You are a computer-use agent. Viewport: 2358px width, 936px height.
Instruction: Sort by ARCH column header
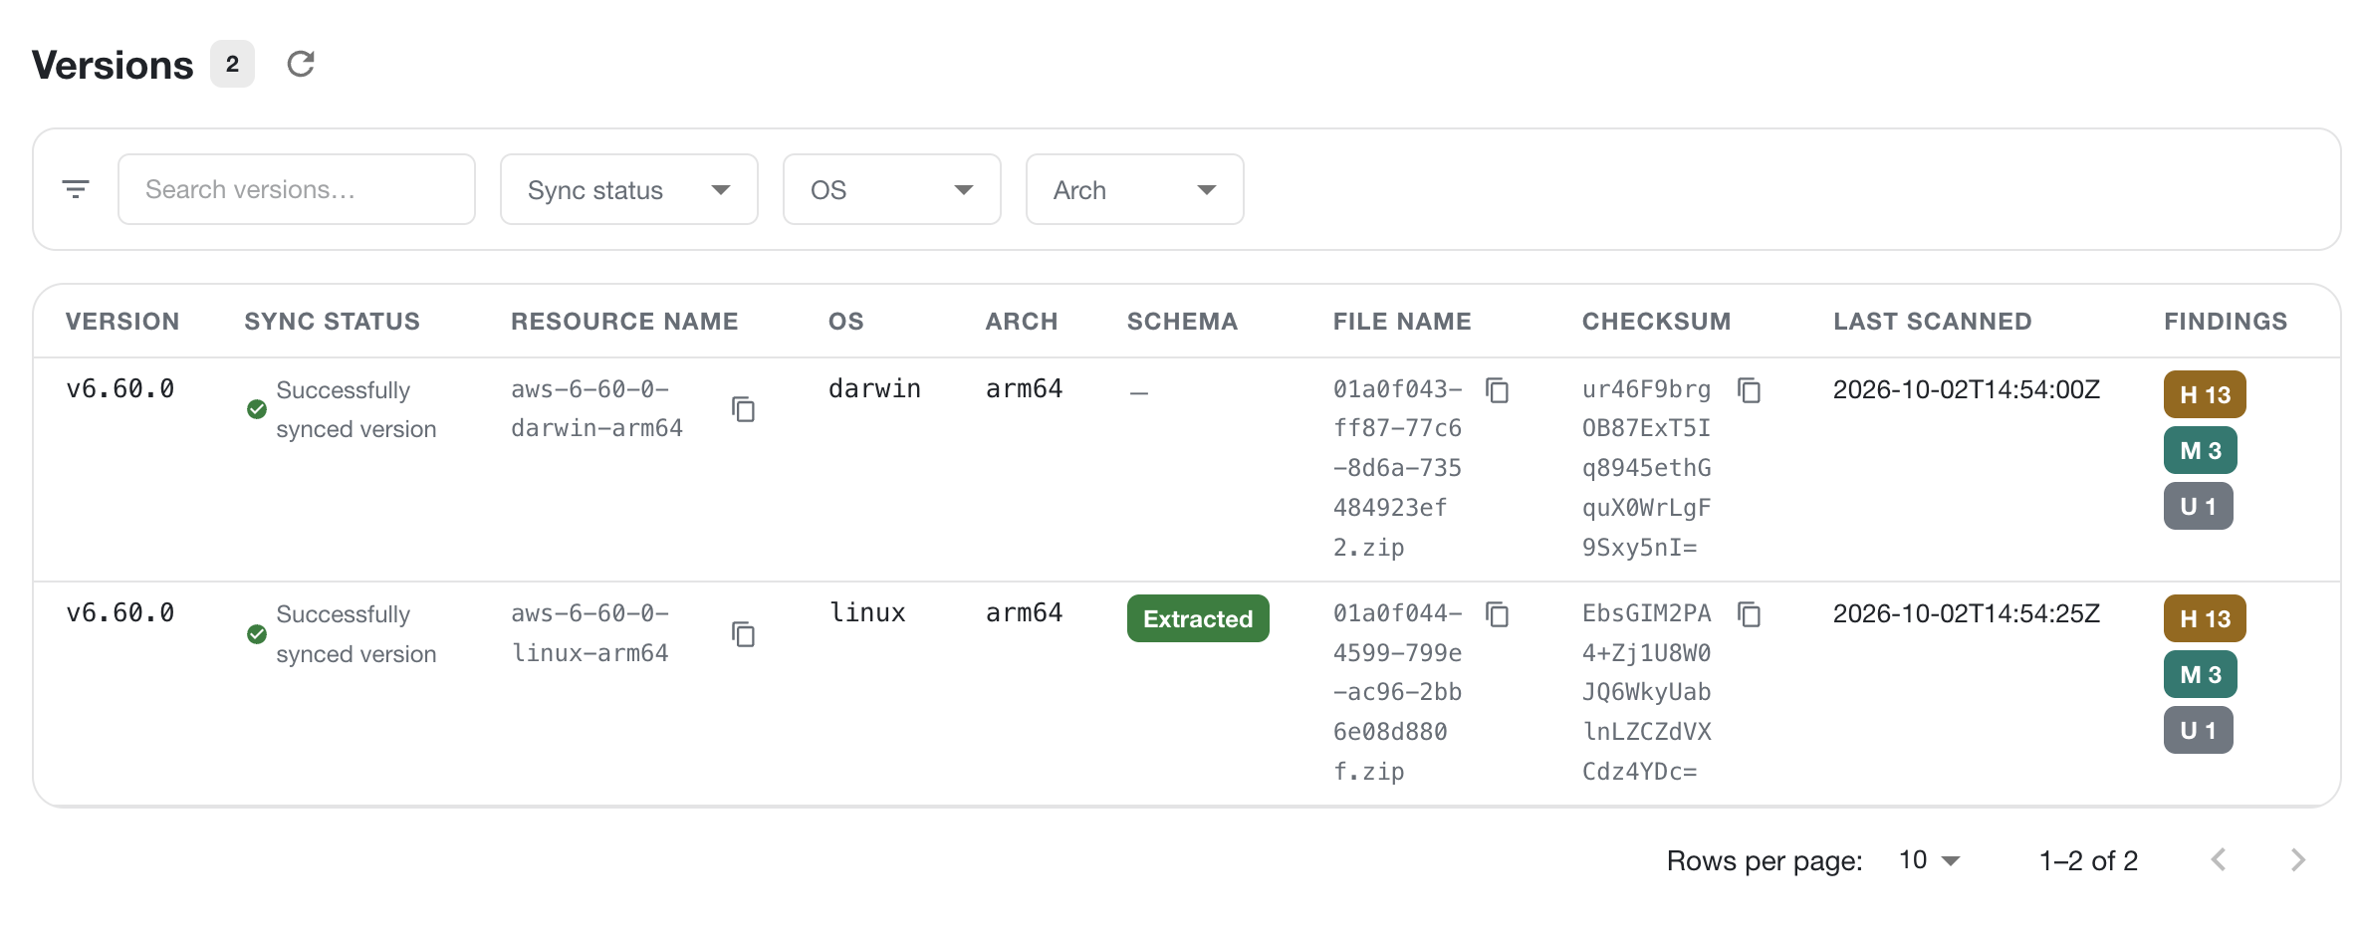[1022, 322]
